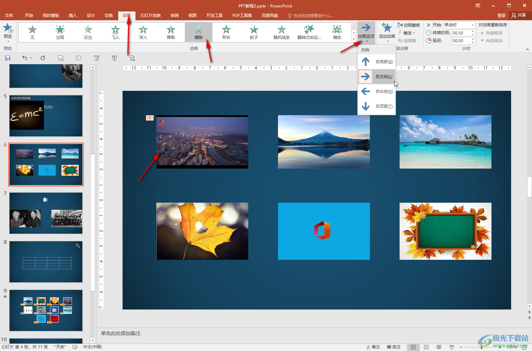The width and height of the screenshot is (532, 351).
Task: Click the Save icon in quick access toolbar
Action: tap(8, 58)
